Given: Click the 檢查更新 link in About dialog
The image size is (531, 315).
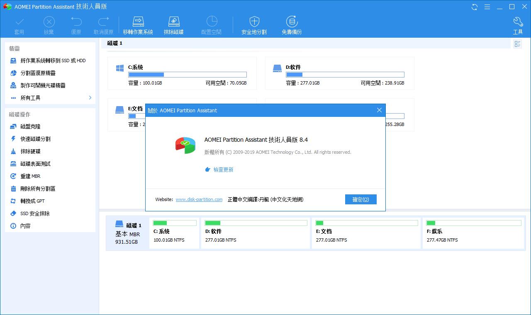Looking at the screenshot, I should point(223,170).
